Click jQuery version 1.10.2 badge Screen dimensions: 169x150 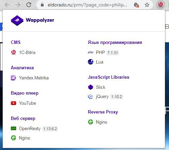point(117,97)
